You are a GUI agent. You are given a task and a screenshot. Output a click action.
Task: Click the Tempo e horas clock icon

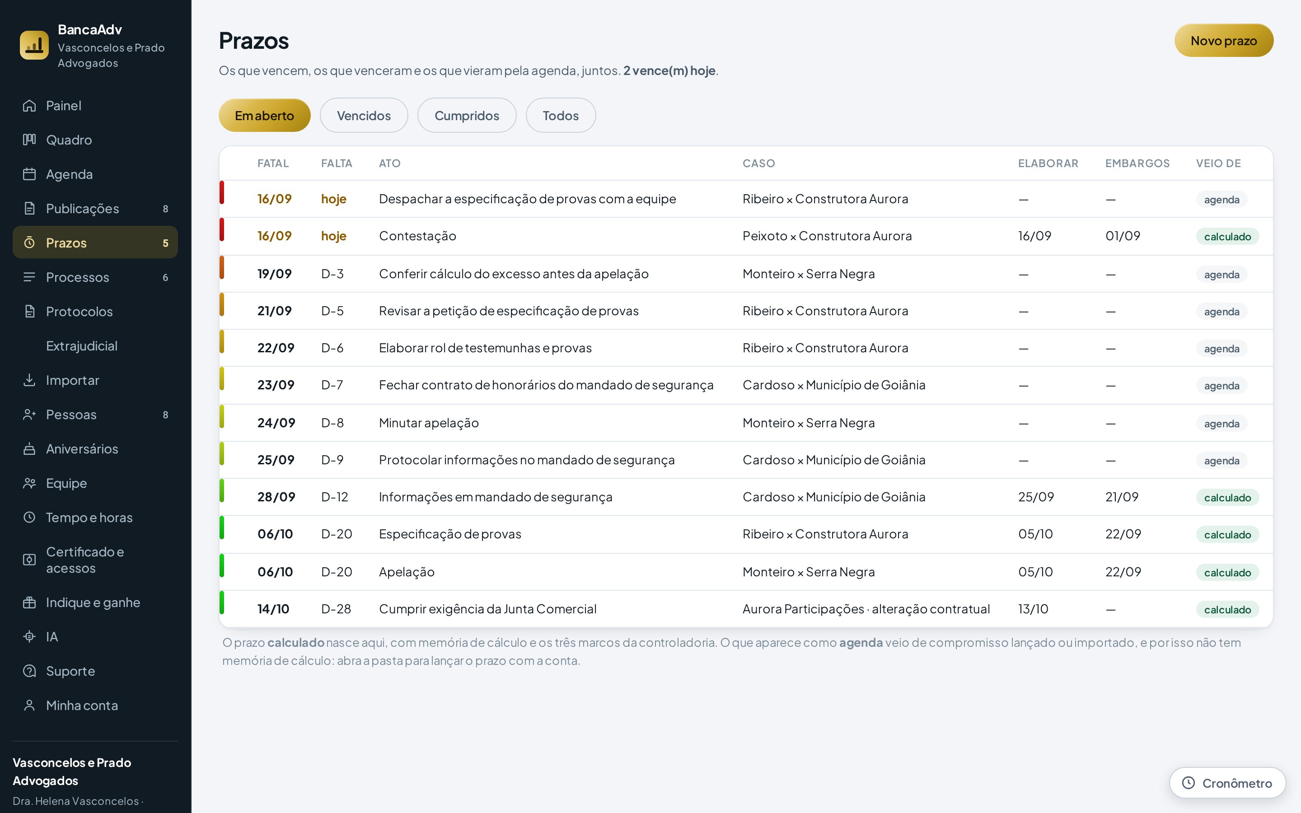pyautogui.click(x=29, y=517)
